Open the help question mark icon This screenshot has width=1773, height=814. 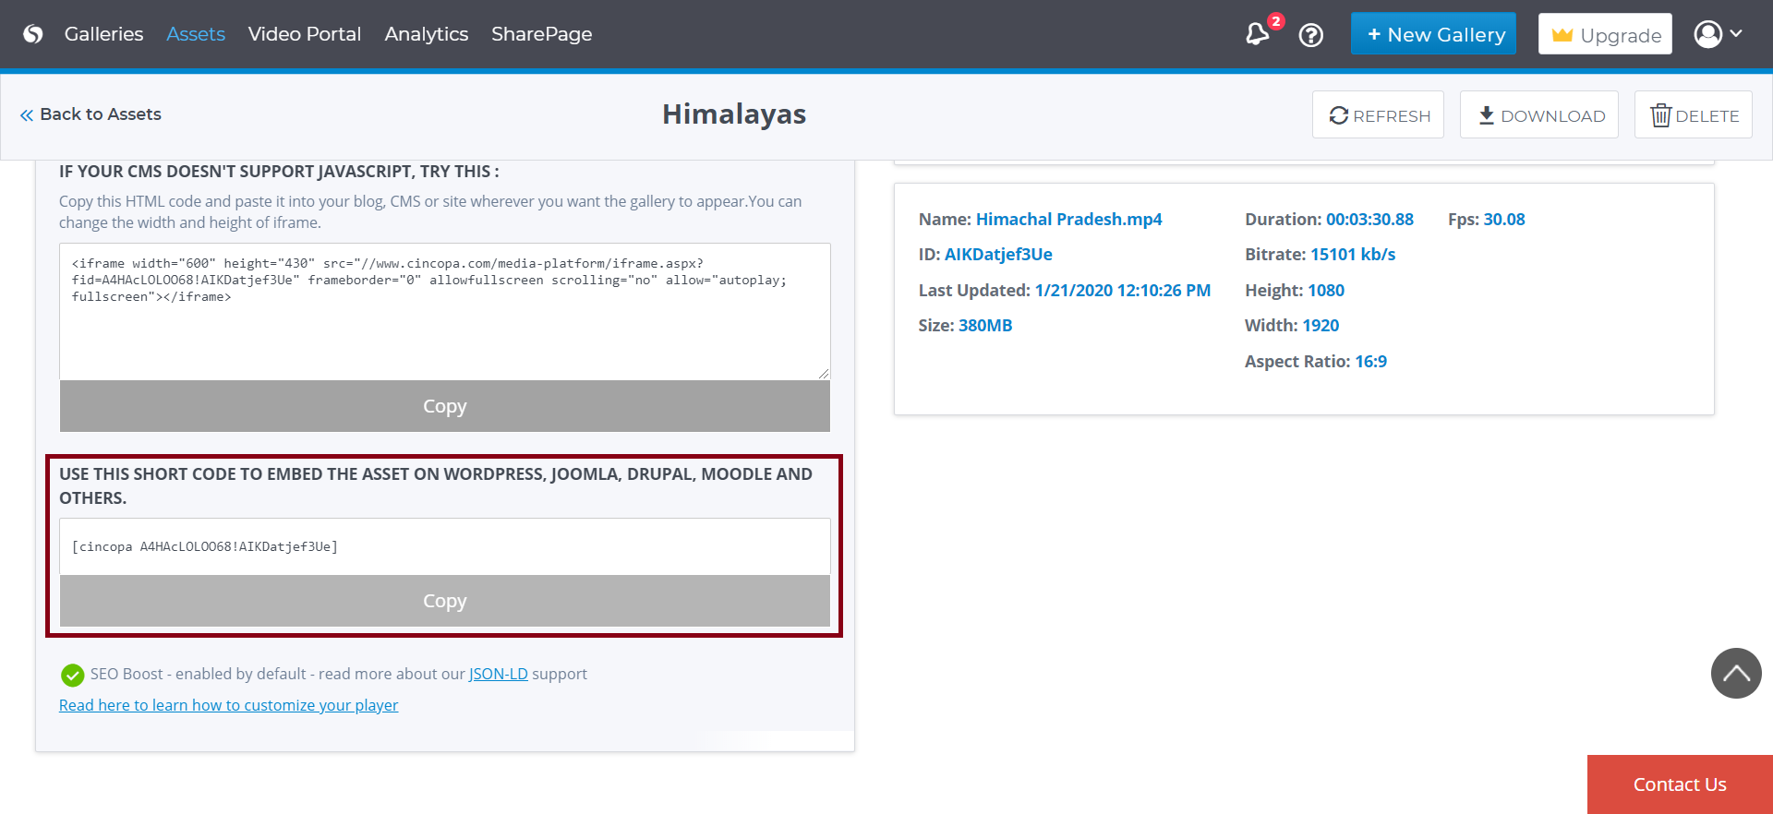[1310, 35]
